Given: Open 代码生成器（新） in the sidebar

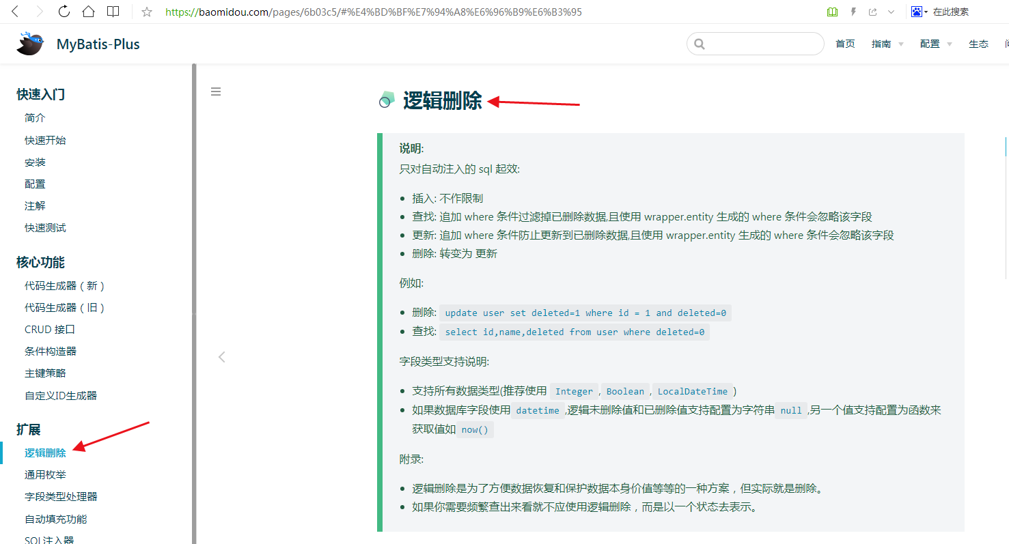Looking at the screenshot, I should (66, 286).
